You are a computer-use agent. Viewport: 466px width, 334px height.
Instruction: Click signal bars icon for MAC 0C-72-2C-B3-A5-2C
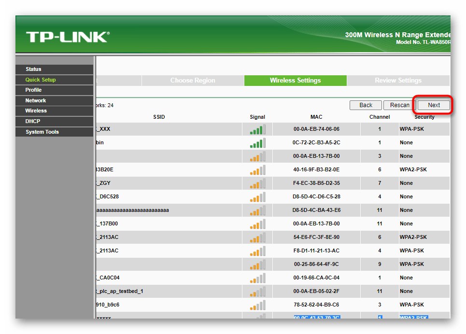pyautogui.click(x=257, y=143)
